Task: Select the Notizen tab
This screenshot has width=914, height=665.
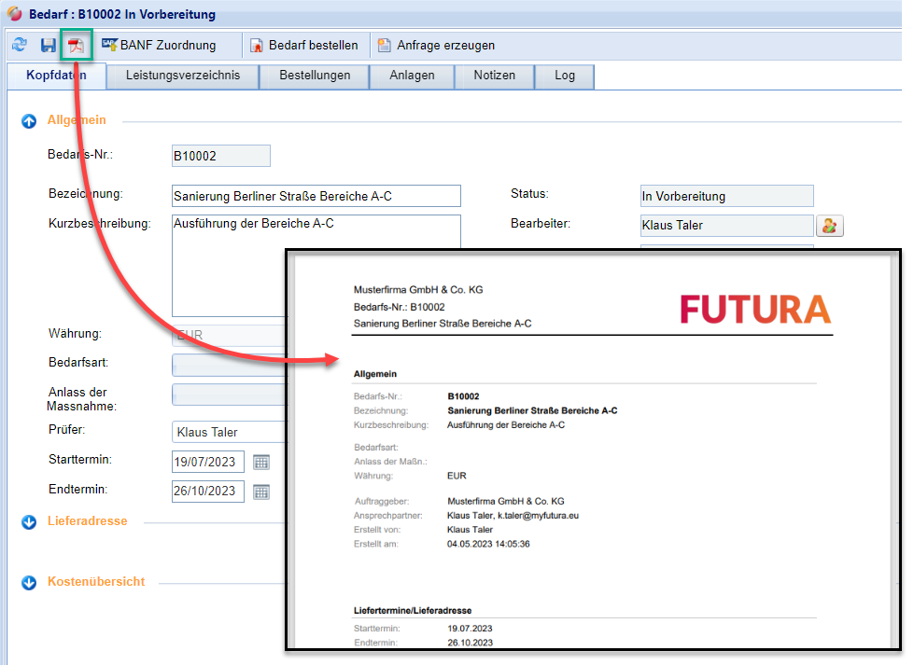Action: point(494,76)
